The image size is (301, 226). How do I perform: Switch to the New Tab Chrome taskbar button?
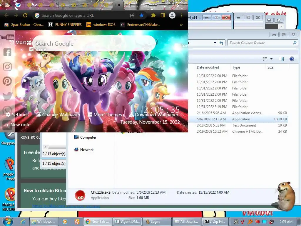click(98, 222)
